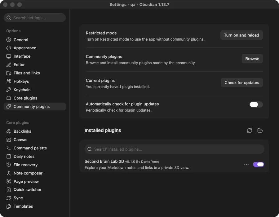Click 'Second Brain Lab 3D' plugin name
Viewport: 279px width, 217px height.
[x=104, y=161]
